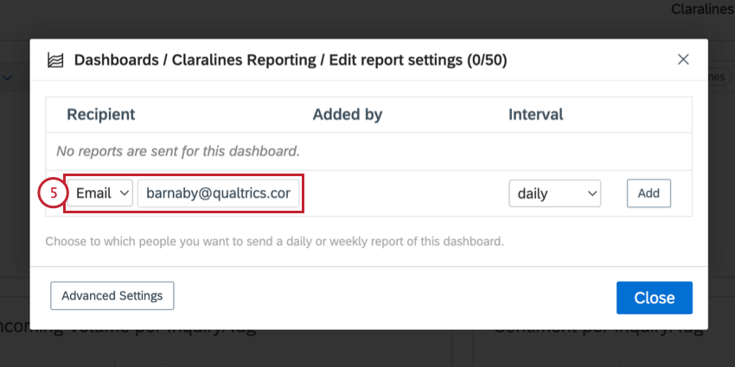The image size is (735, 367).
Task: Click the No reports are sent row
Action: coord(368,151)
